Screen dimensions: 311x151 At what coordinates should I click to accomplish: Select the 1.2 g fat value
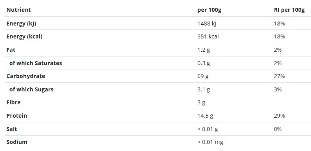[204, 50]
